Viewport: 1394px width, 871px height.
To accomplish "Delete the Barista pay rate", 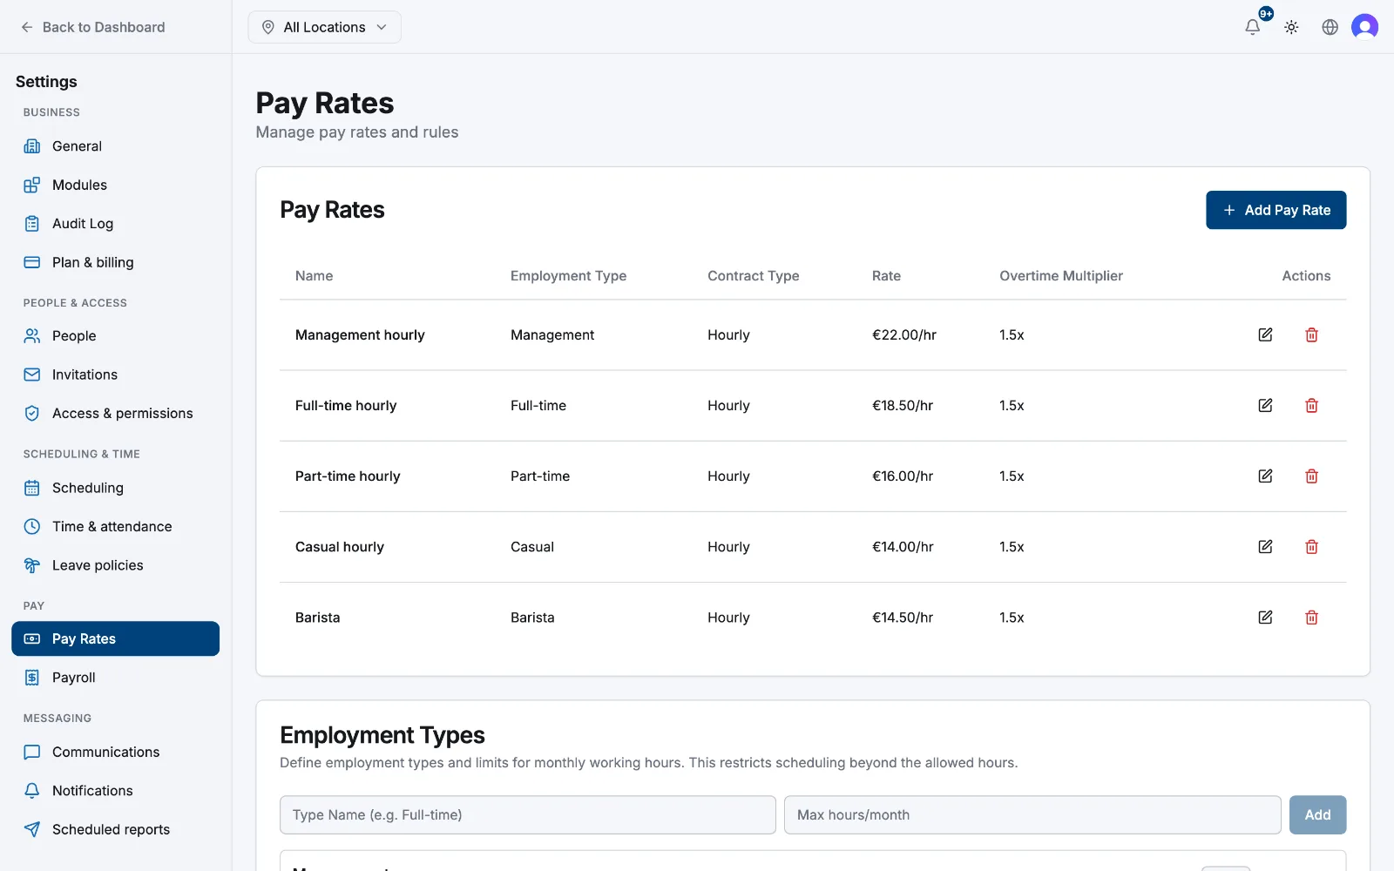I will 1311,617.
